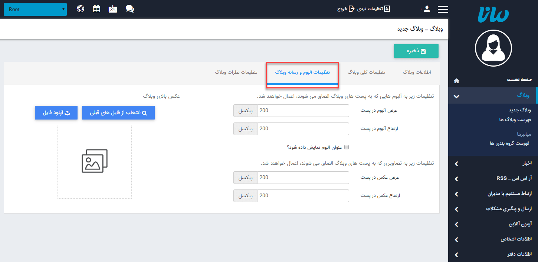The height and width of the screenshot is (262, 538).
Task: Enable the album title display checkbox
Action: click(347, 147)
